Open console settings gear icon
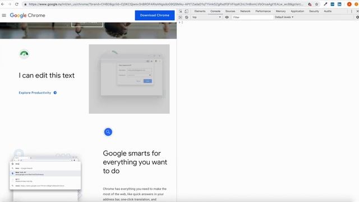Viewport: 359px width, 202px height. pyautogui.click(x=357, y=17)
